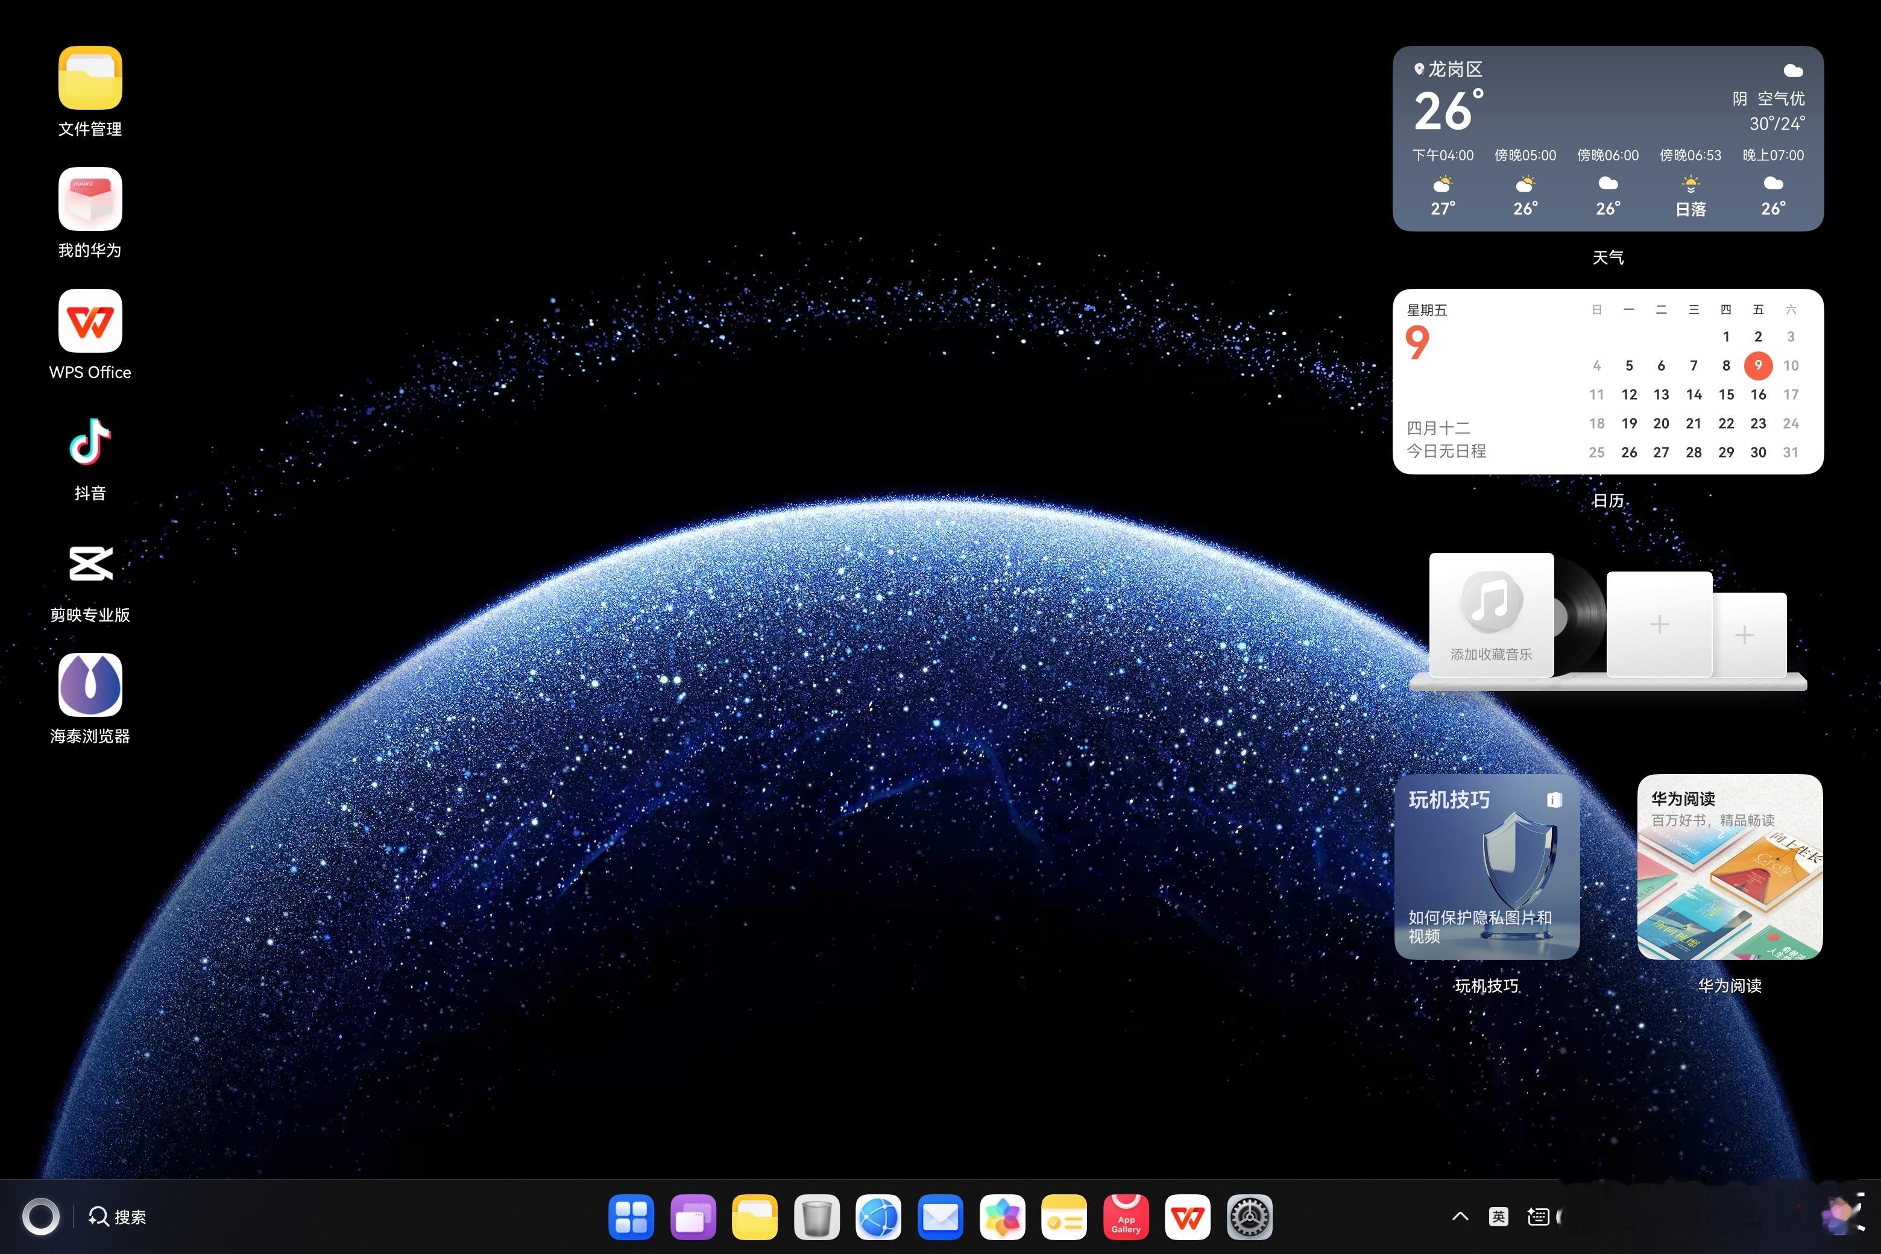Click the 英 input language indicator
Screen dimensions: 1881x1254
(x=1499, y=1217)
